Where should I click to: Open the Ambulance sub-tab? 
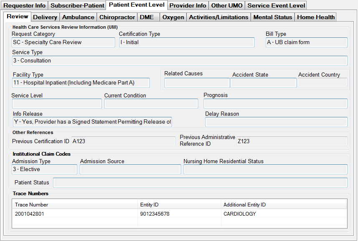pyautogui.click(x=78, y=17)
